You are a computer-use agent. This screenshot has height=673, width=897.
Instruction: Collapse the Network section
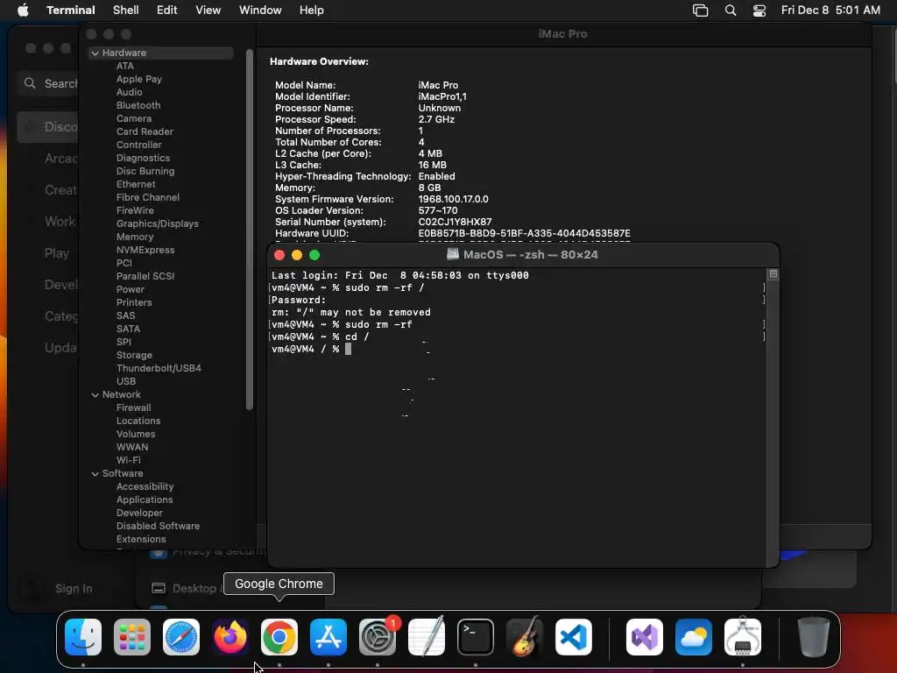[x=95, y=395]
